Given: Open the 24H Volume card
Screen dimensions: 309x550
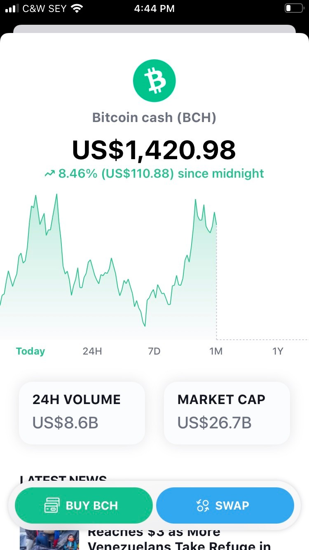Looking at the screenshot, I should point(82,413).
